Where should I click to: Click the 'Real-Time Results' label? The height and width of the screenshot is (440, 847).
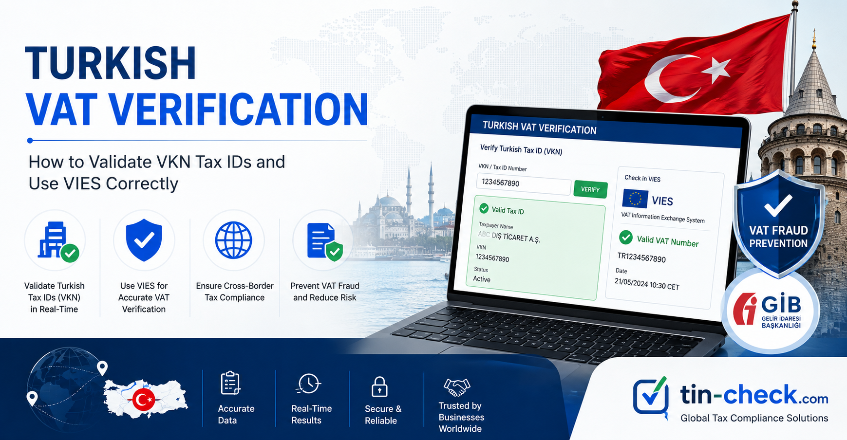[x=311, y=414]
